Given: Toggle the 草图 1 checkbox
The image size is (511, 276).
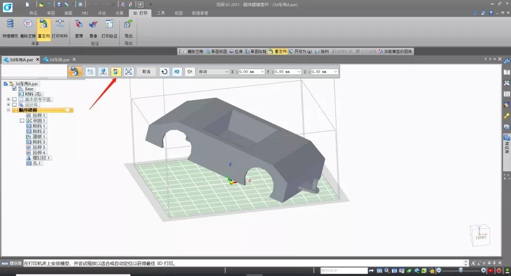Looking at the screenshot, I should pyautogui.click(x=22, y=121).
